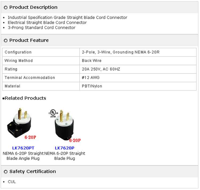Click the 3-Prong Standard Cord Connector line
Image resolution: width=200 pixels, height=190 pixels.
click(x=42, y=28)
